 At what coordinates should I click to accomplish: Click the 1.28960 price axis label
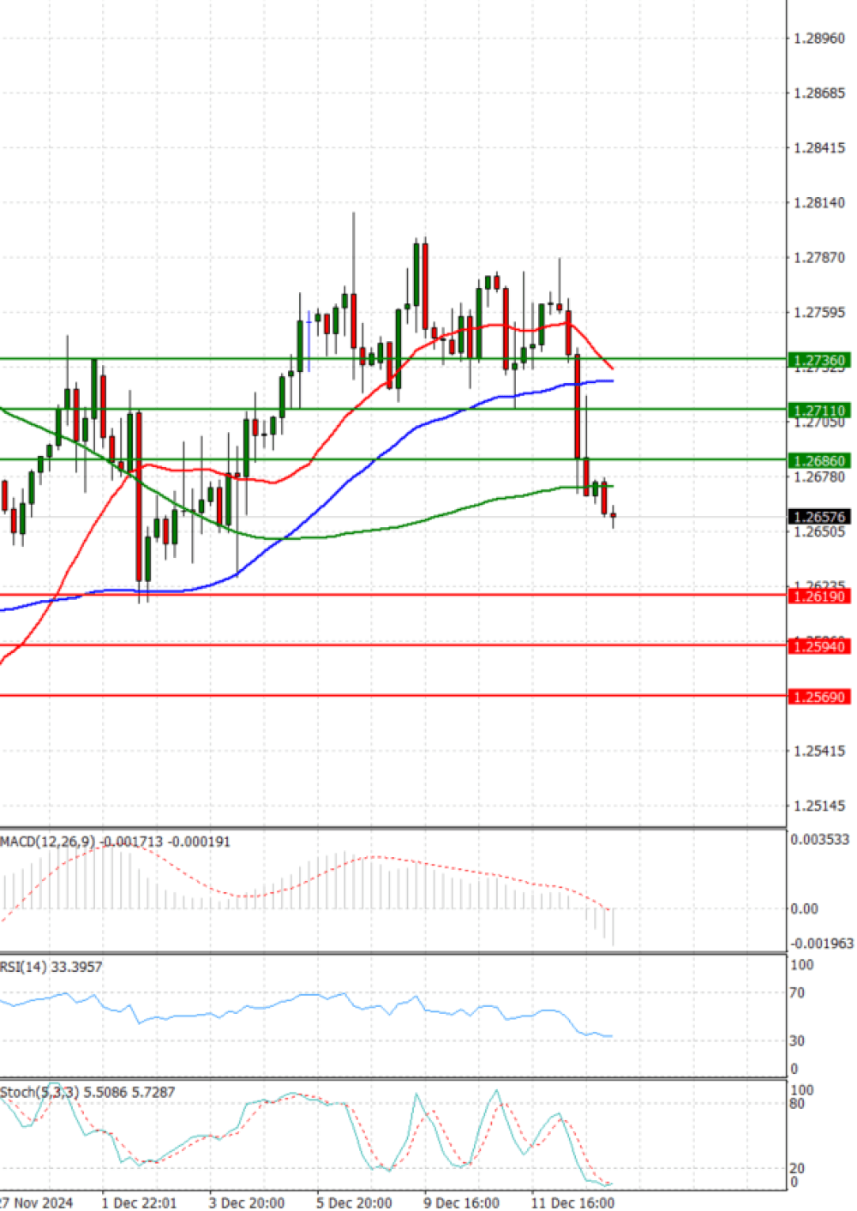[819, 39]
